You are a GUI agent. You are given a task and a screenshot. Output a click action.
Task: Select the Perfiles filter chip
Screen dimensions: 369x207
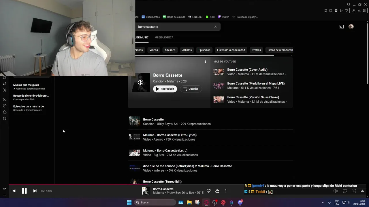[256, 50]
